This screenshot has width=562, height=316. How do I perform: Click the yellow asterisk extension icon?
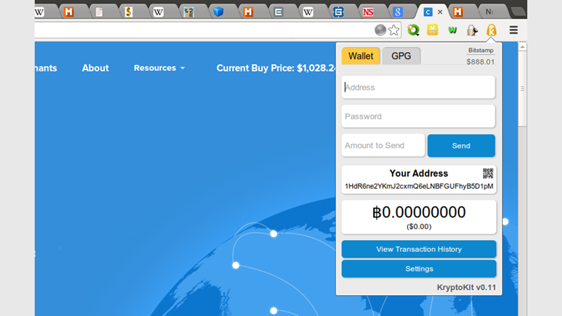point(433,30)
